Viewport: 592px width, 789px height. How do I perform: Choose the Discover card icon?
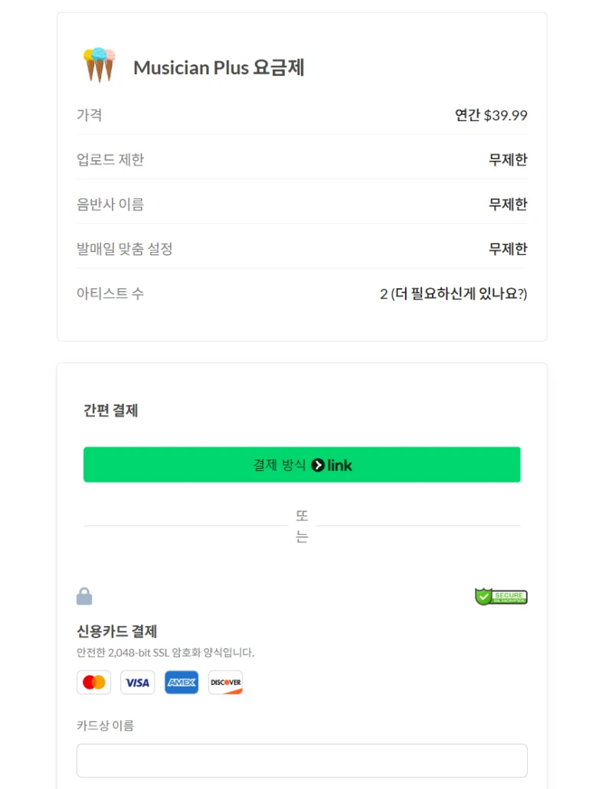[x=225, y=683]
